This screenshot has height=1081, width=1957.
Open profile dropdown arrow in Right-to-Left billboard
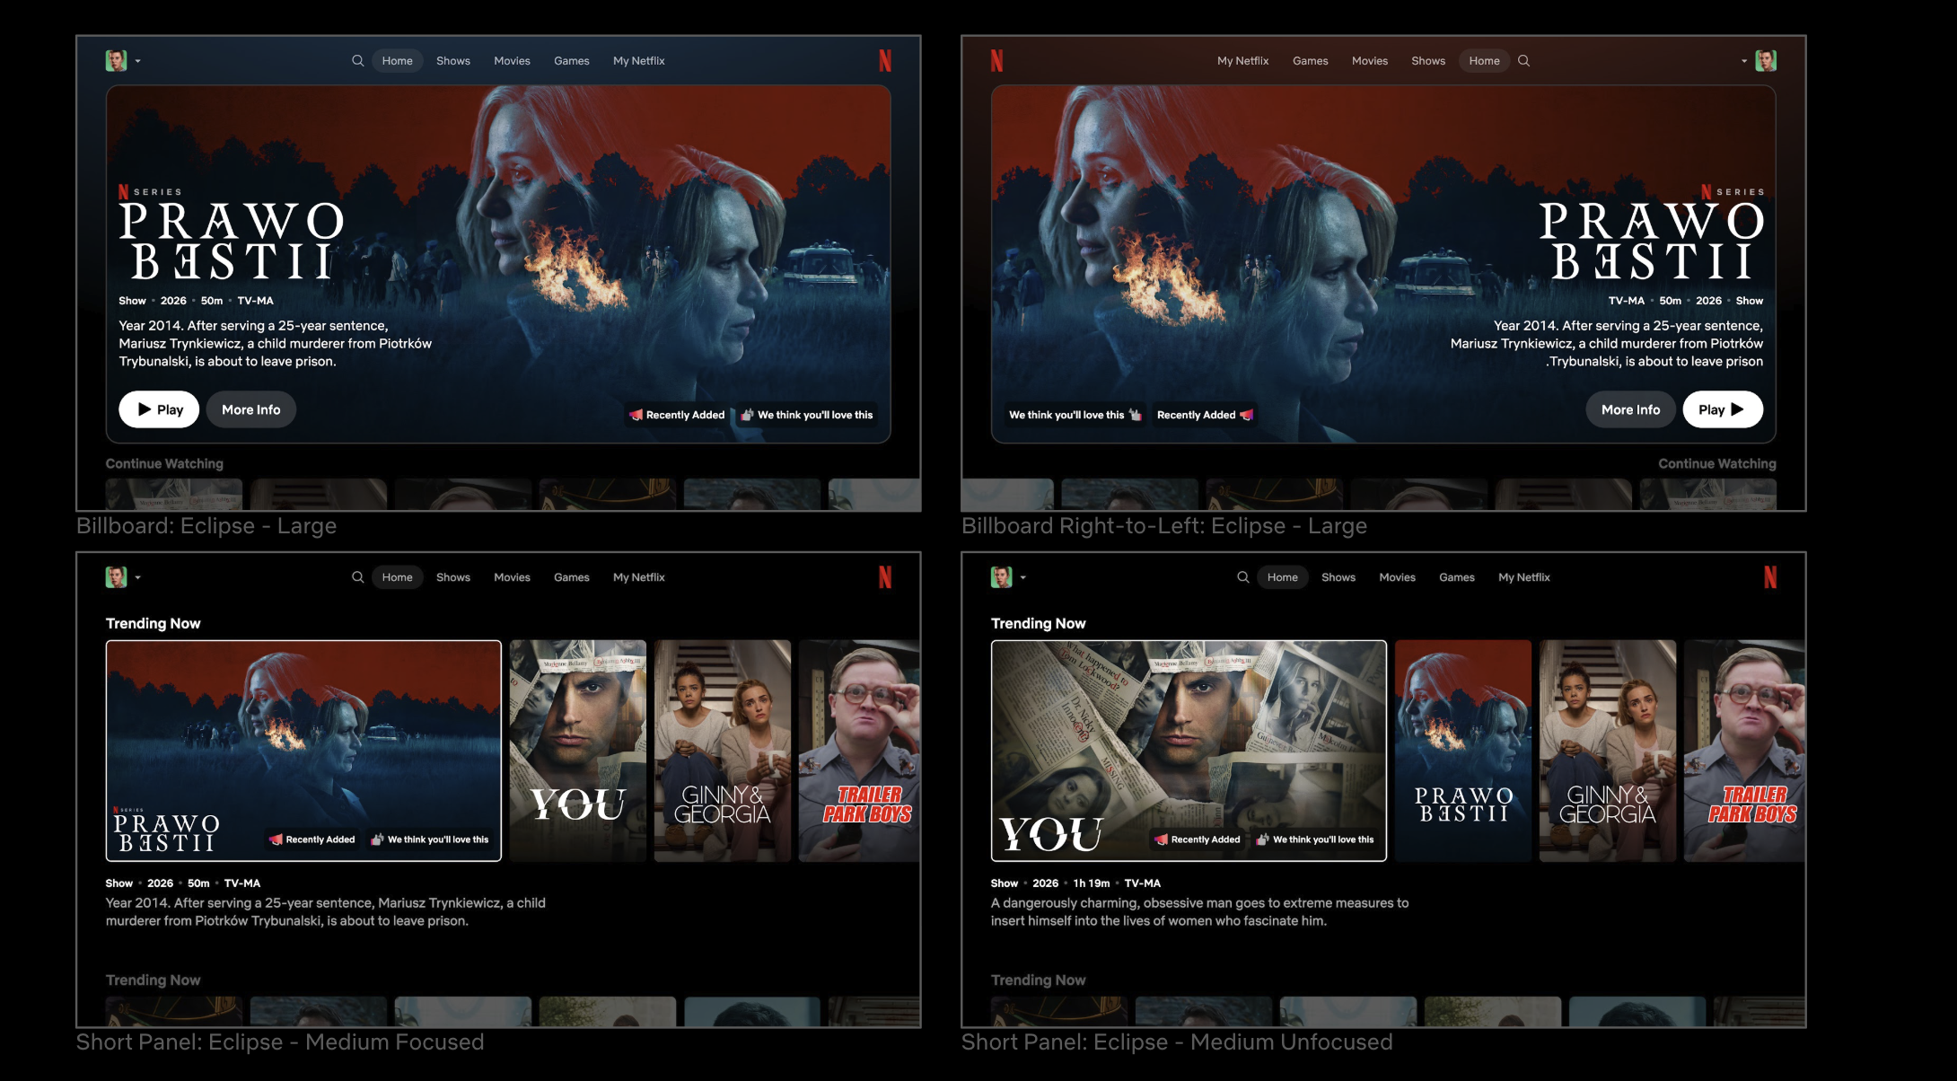[x=1744, y=62]
